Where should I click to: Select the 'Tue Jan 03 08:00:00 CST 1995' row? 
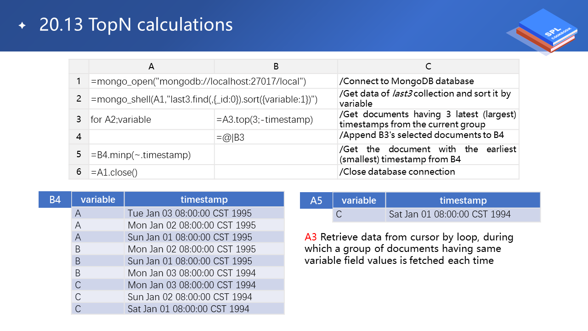click(190, 213)
